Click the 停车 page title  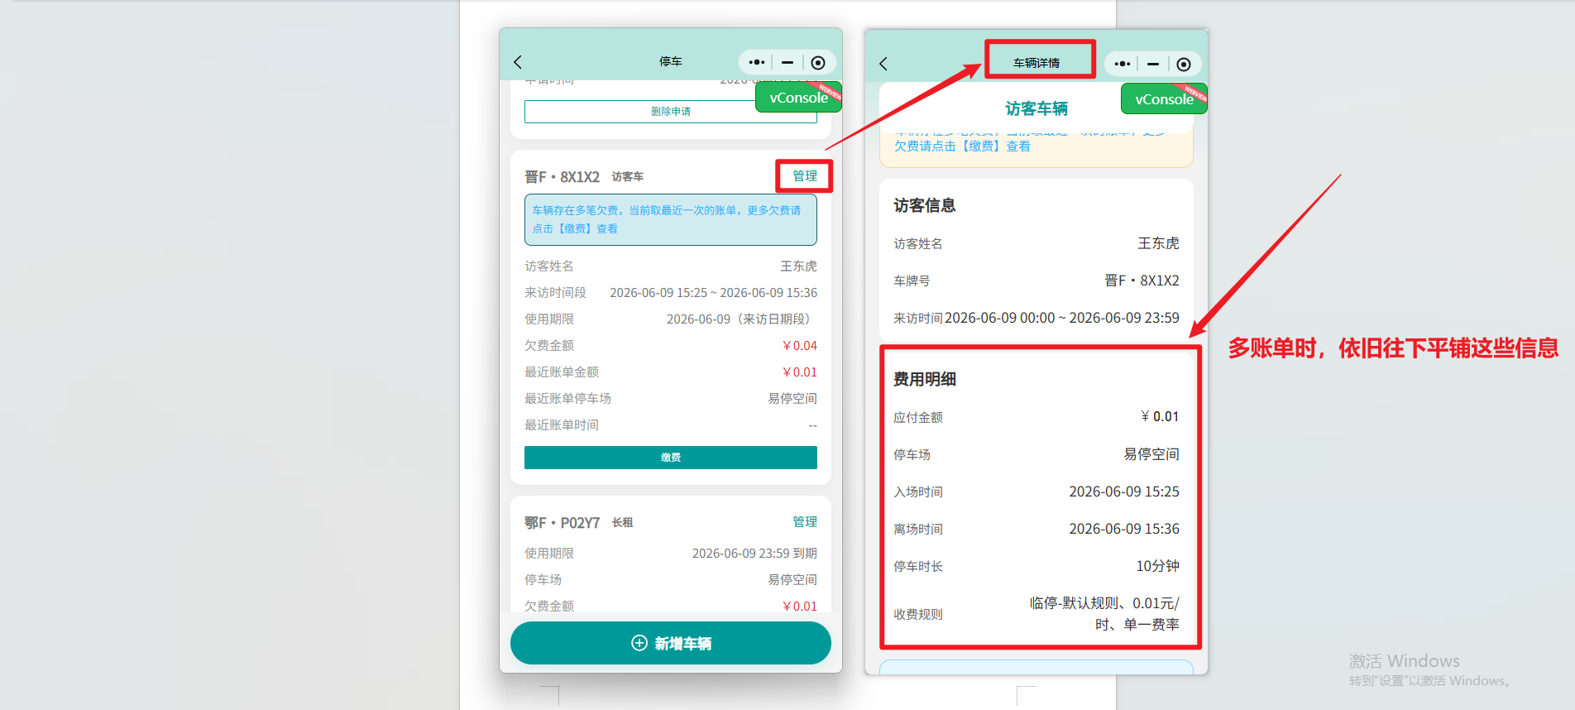click(671, 62)
